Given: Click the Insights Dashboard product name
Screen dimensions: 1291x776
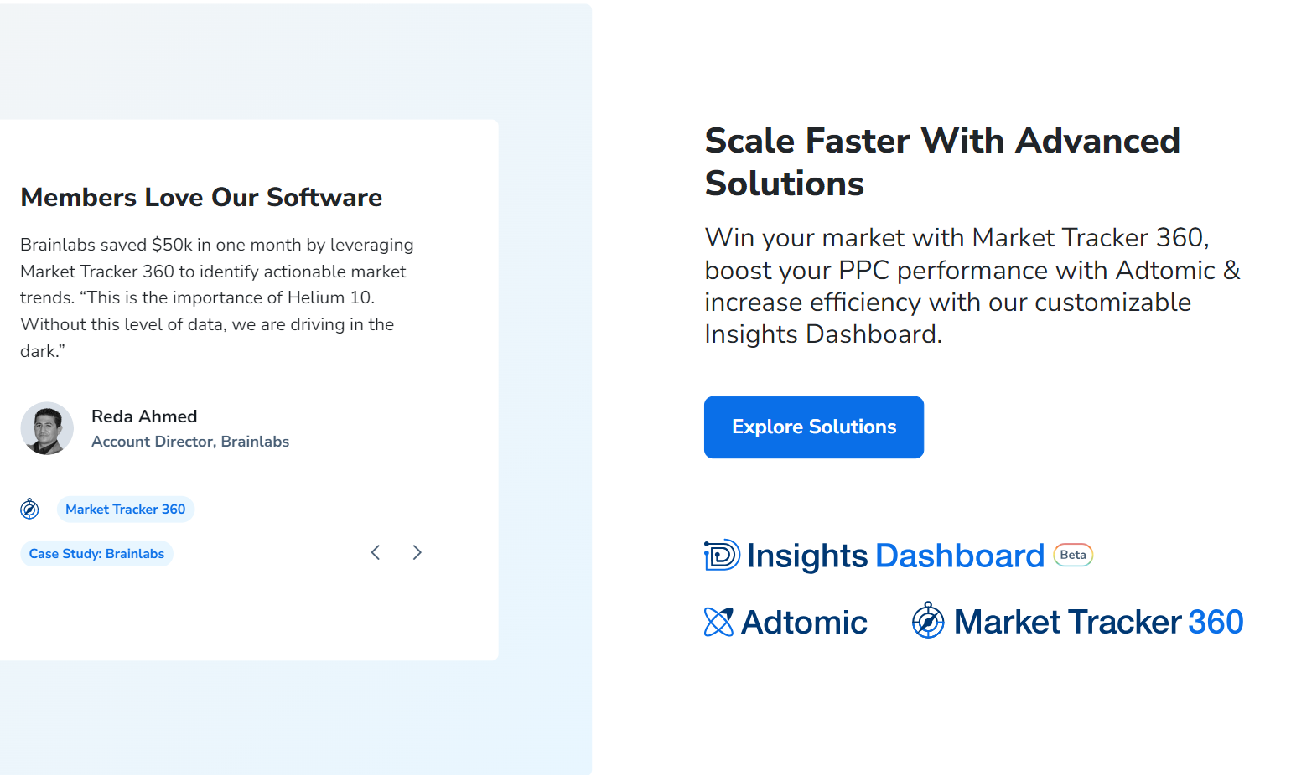Looking at the screenshot, I should click(x=895, y=556).
